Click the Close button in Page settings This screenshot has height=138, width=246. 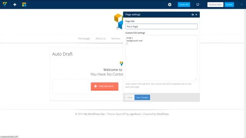coord(130,97)
